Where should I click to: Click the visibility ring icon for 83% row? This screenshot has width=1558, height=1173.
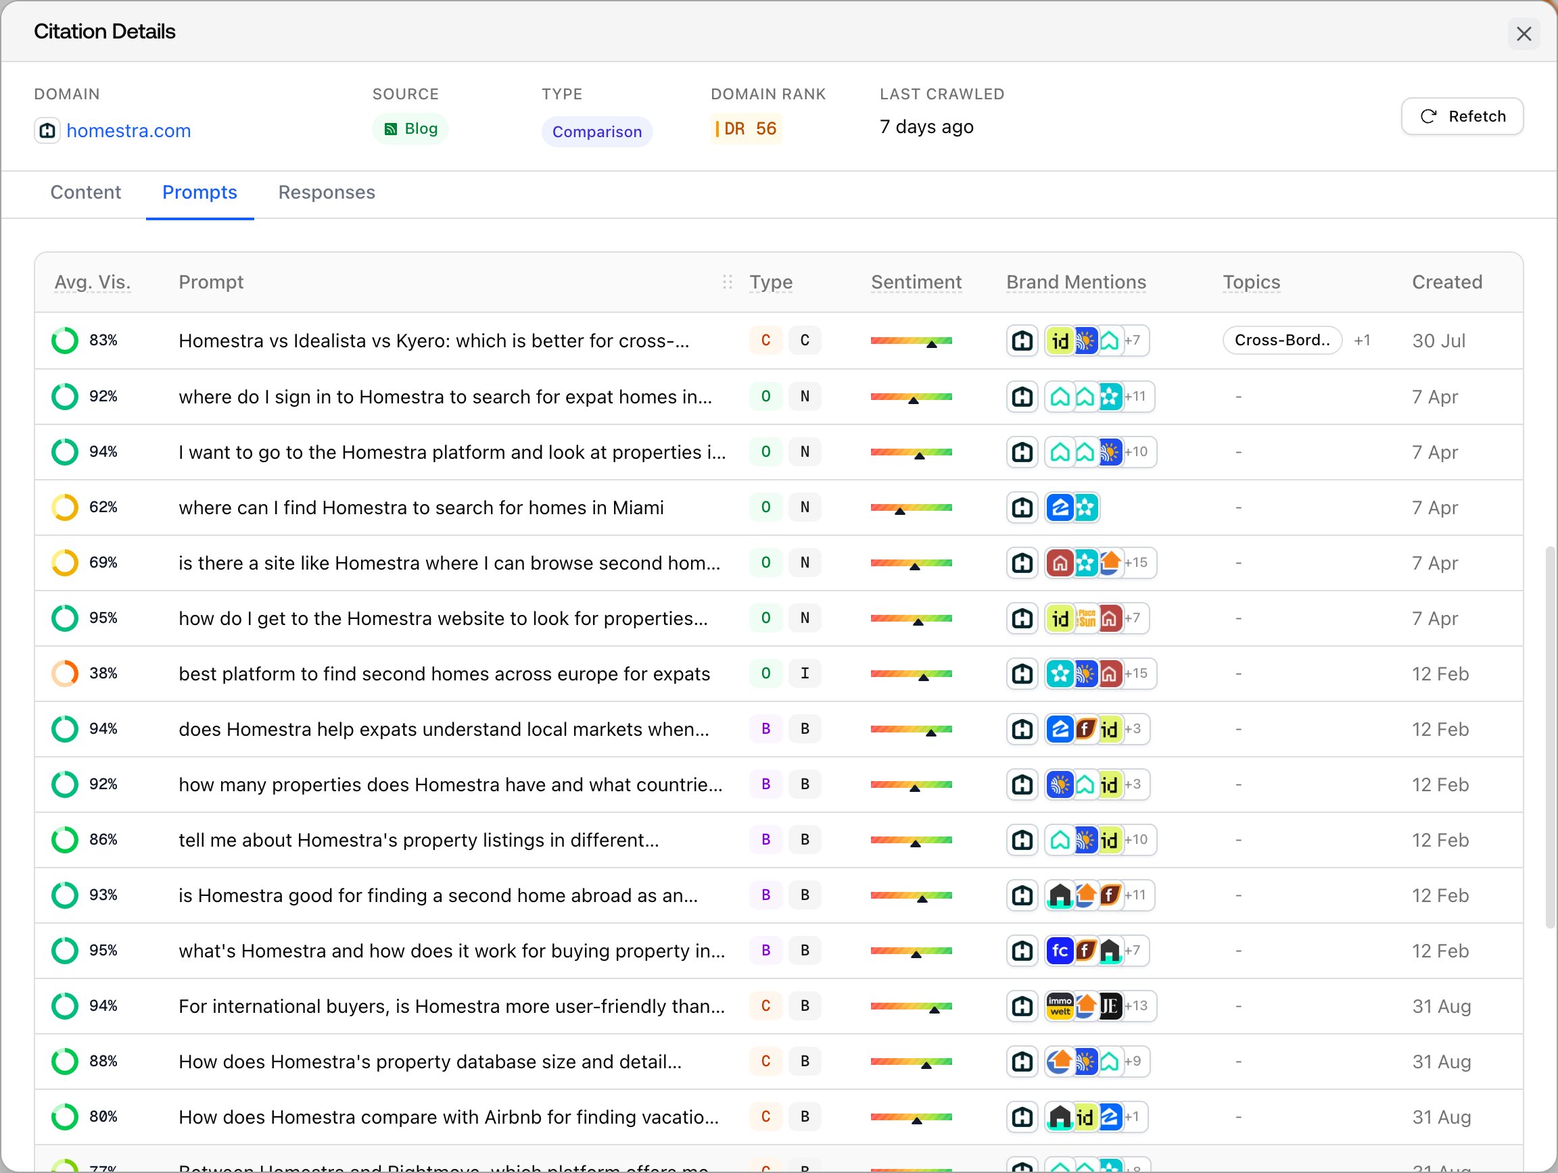click(x=65, y=341)
